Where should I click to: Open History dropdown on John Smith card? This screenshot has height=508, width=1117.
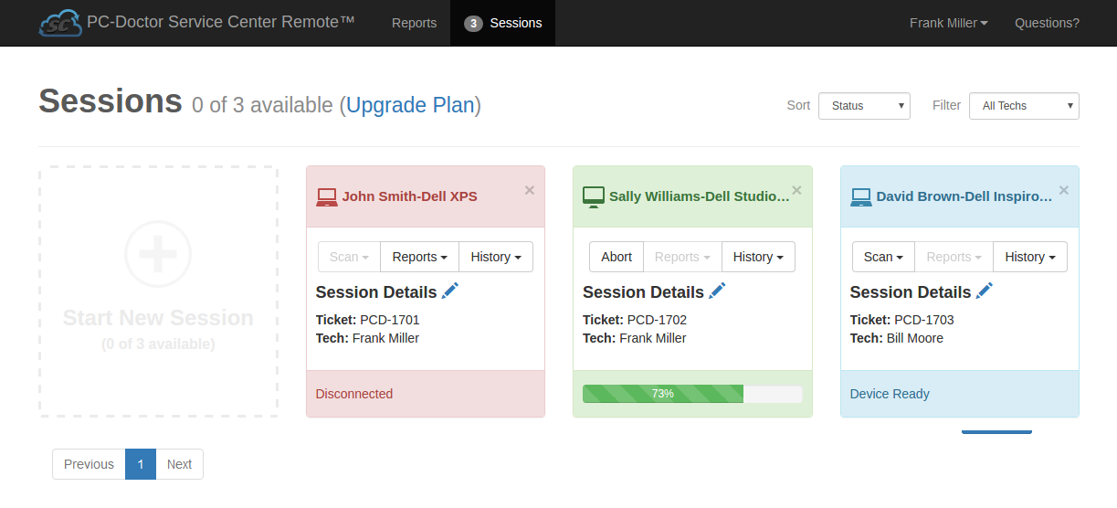496,257
